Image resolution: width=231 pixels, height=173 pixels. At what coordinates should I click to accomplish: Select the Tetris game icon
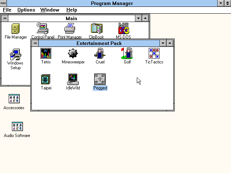(x=46, y=53)
